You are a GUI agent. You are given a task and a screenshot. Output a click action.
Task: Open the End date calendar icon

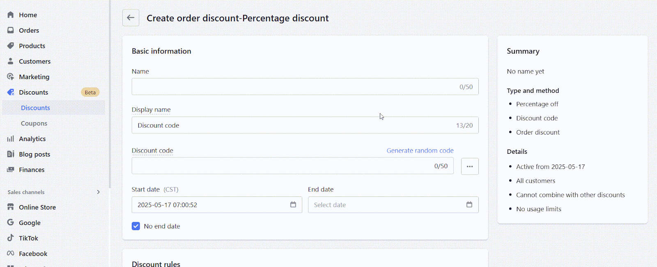pyautogui.click(x=469, y=205)
